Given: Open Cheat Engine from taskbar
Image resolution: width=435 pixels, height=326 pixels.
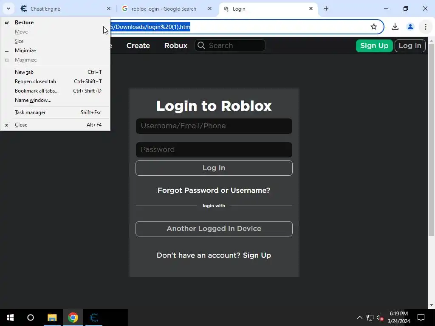Looking at the screenshot, I should [94, 318].
